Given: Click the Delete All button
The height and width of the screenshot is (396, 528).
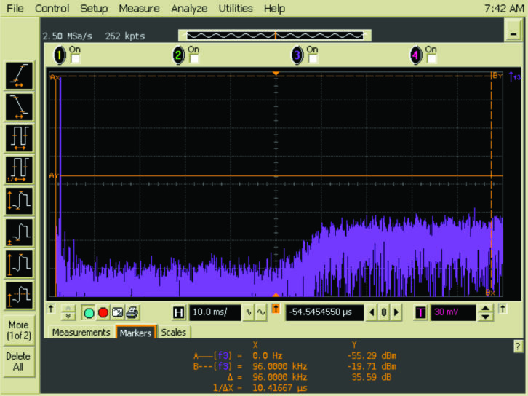Looking at the screenshot, I should coord(18,361).
